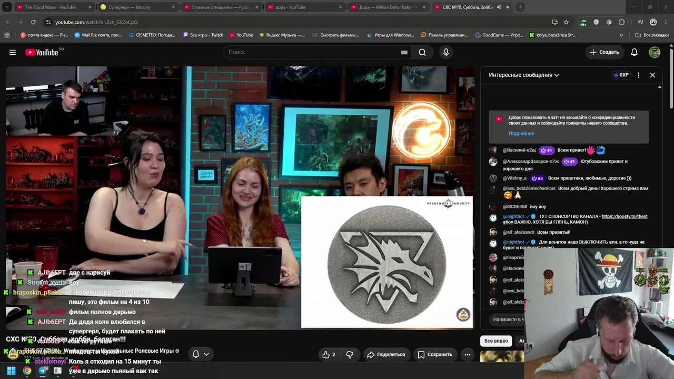The height and width of the screenshot is (379, 674).
Task: Click the Поделиться share button
Action: tap(386, 354)
